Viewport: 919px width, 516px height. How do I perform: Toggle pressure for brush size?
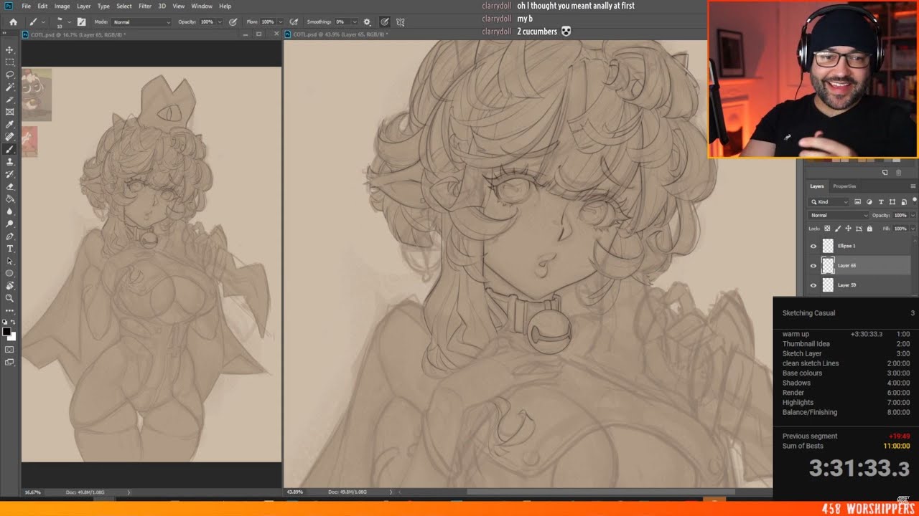(385, 22)
